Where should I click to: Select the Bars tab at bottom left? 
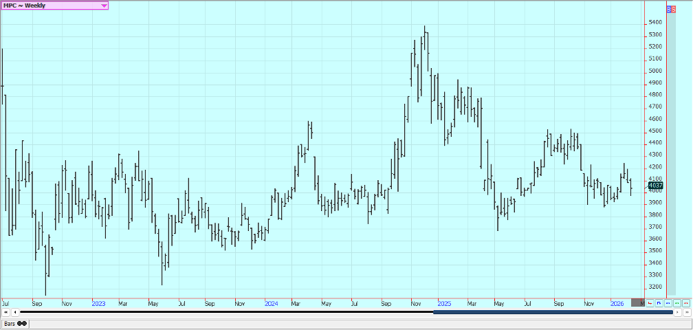click(10, 323)
